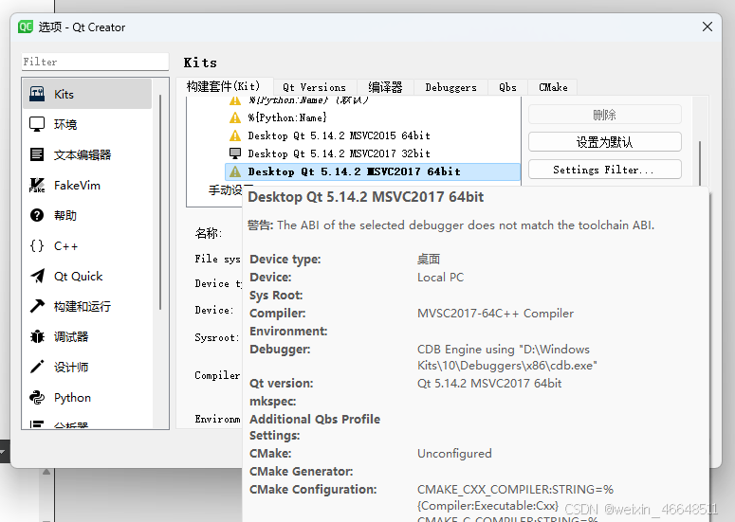Open the Qt Quick category icon

point(37,277)
